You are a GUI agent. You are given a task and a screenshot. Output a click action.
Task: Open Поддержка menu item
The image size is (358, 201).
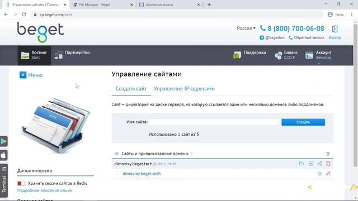[249, 55]
